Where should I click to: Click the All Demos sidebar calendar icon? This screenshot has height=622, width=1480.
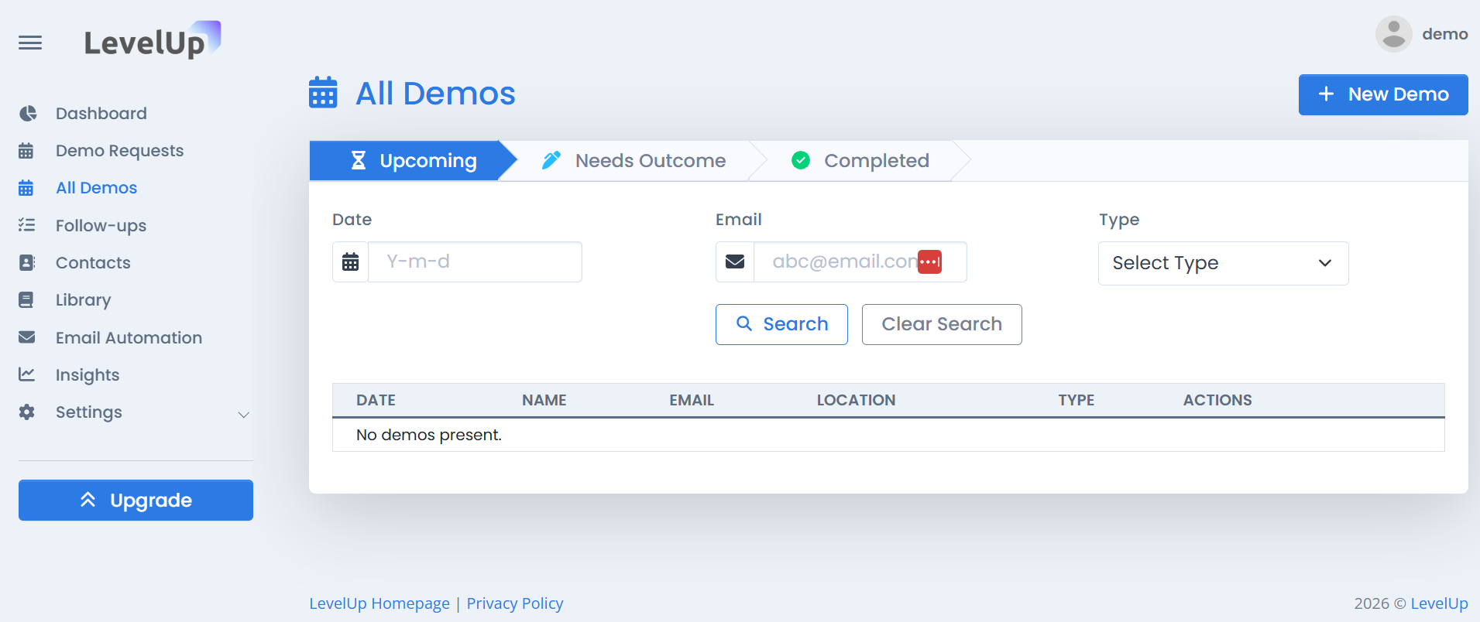(26, 188)
